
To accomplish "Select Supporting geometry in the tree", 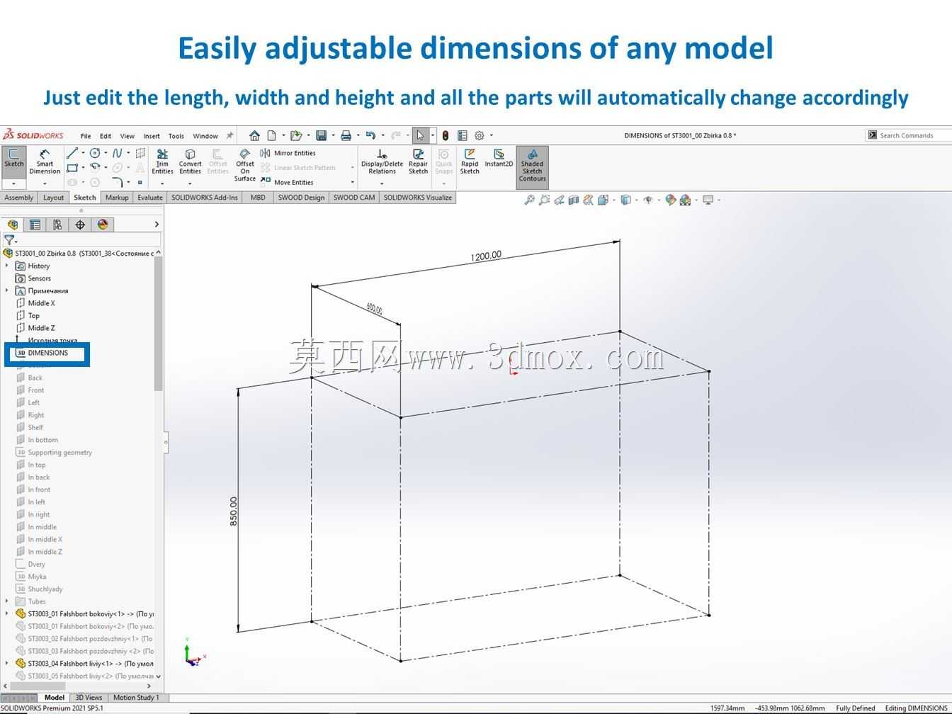I will point(59,453).
